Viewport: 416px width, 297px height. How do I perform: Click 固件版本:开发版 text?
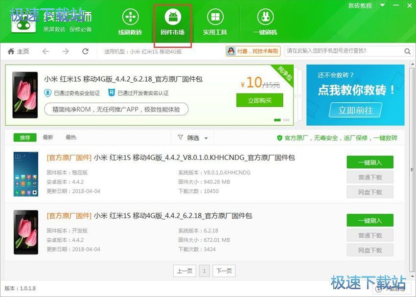pyautogui.click(x=67, y=231)
